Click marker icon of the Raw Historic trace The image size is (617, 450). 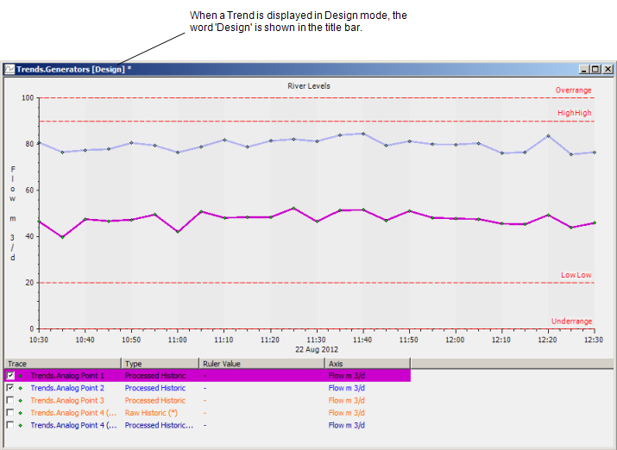pos(21,413)
